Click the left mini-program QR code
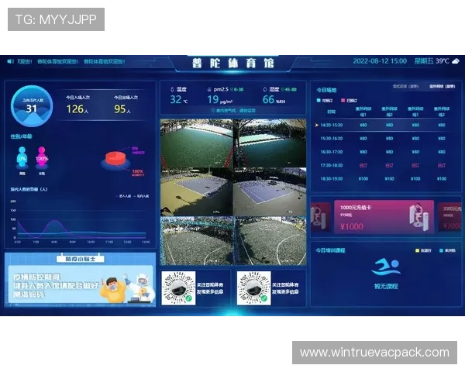This screenshot has height=372, width=465. pos(178,288)
